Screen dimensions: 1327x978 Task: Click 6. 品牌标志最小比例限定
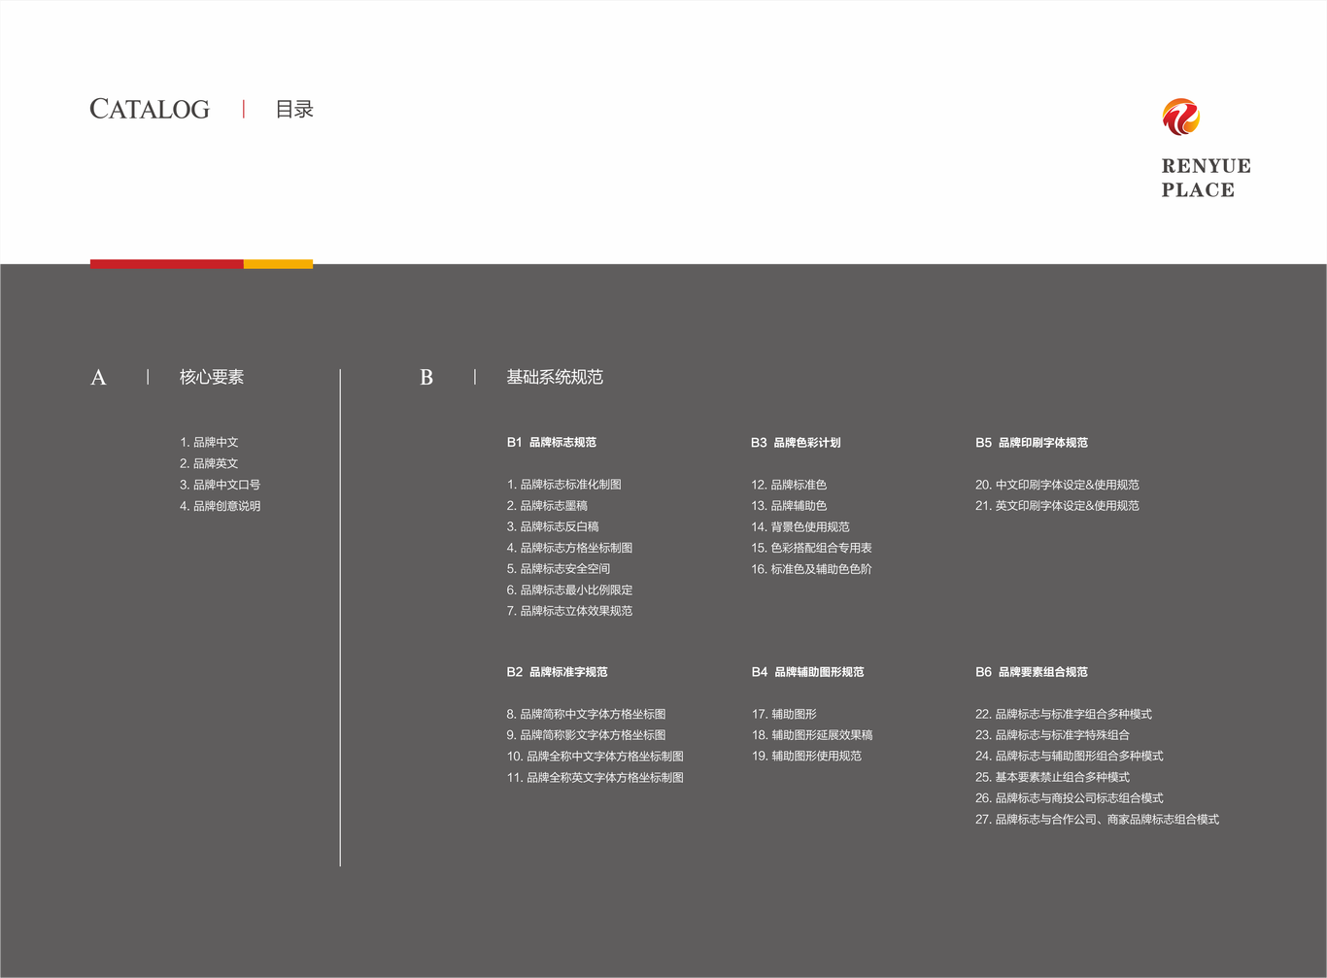(x=569, y=590)
